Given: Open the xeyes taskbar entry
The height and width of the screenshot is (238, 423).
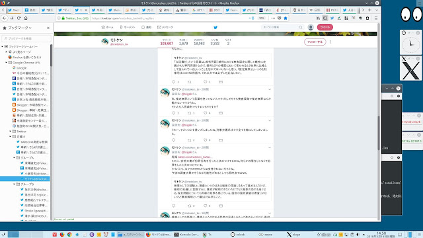Looking at the screenshot, I should [x=266, y=235].
